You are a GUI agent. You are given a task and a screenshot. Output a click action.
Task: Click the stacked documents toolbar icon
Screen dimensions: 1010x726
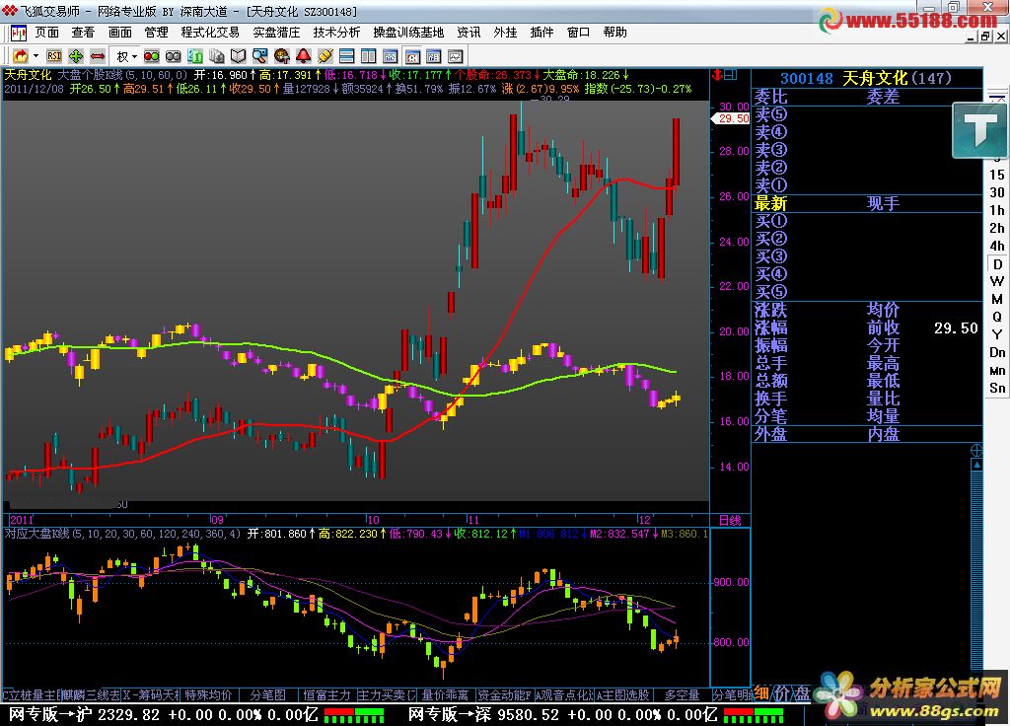pos(217,56)
